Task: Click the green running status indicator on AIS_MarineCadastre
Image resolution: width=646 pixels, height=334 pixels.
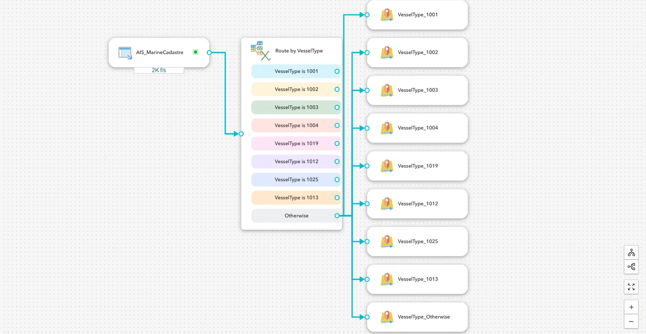Action: click(195, 52)
